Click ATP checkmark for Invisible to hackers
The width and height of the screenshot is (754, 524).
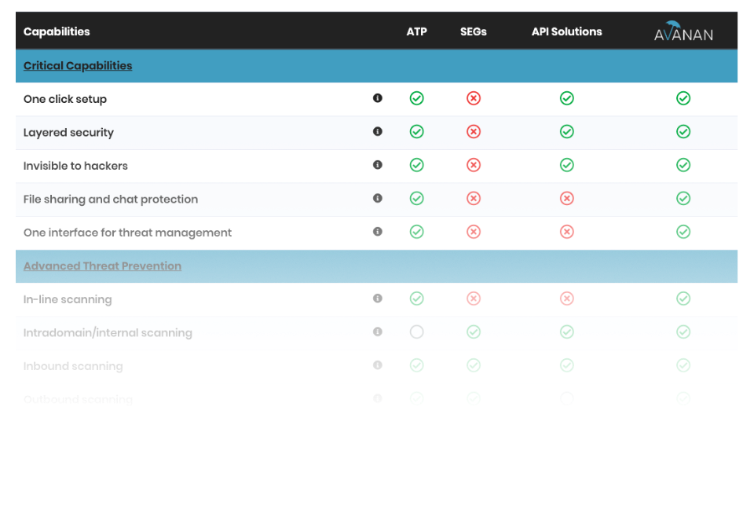click(416, 165)
